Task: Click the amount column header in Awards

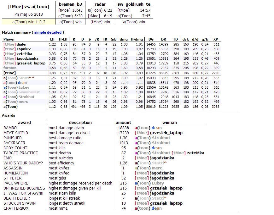Action: (123, 122)
